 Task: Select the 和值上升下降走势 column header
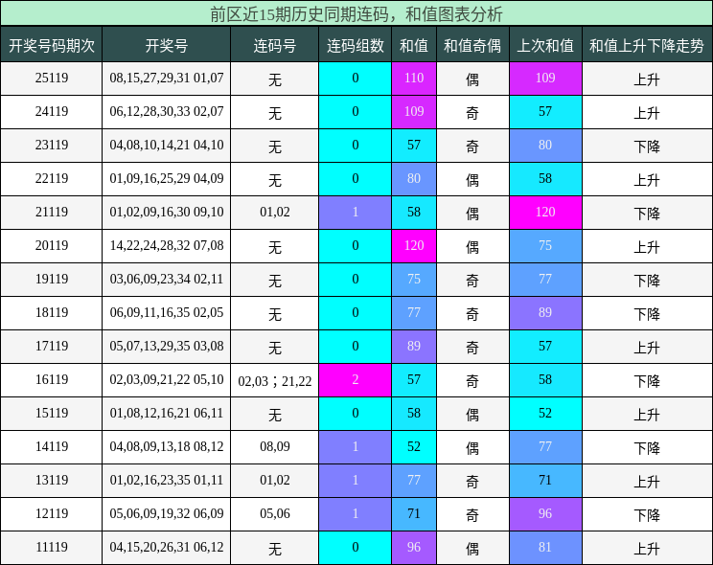click(647, 45)
